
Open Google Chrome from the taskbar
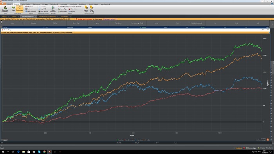coord(44,152)
